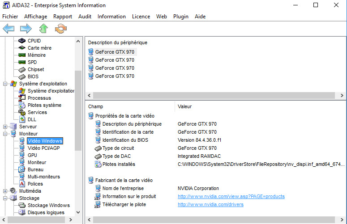Refresh the view with the orange arrows icon
This screenshot has height=224, width=347.
[x=60, y=29]
